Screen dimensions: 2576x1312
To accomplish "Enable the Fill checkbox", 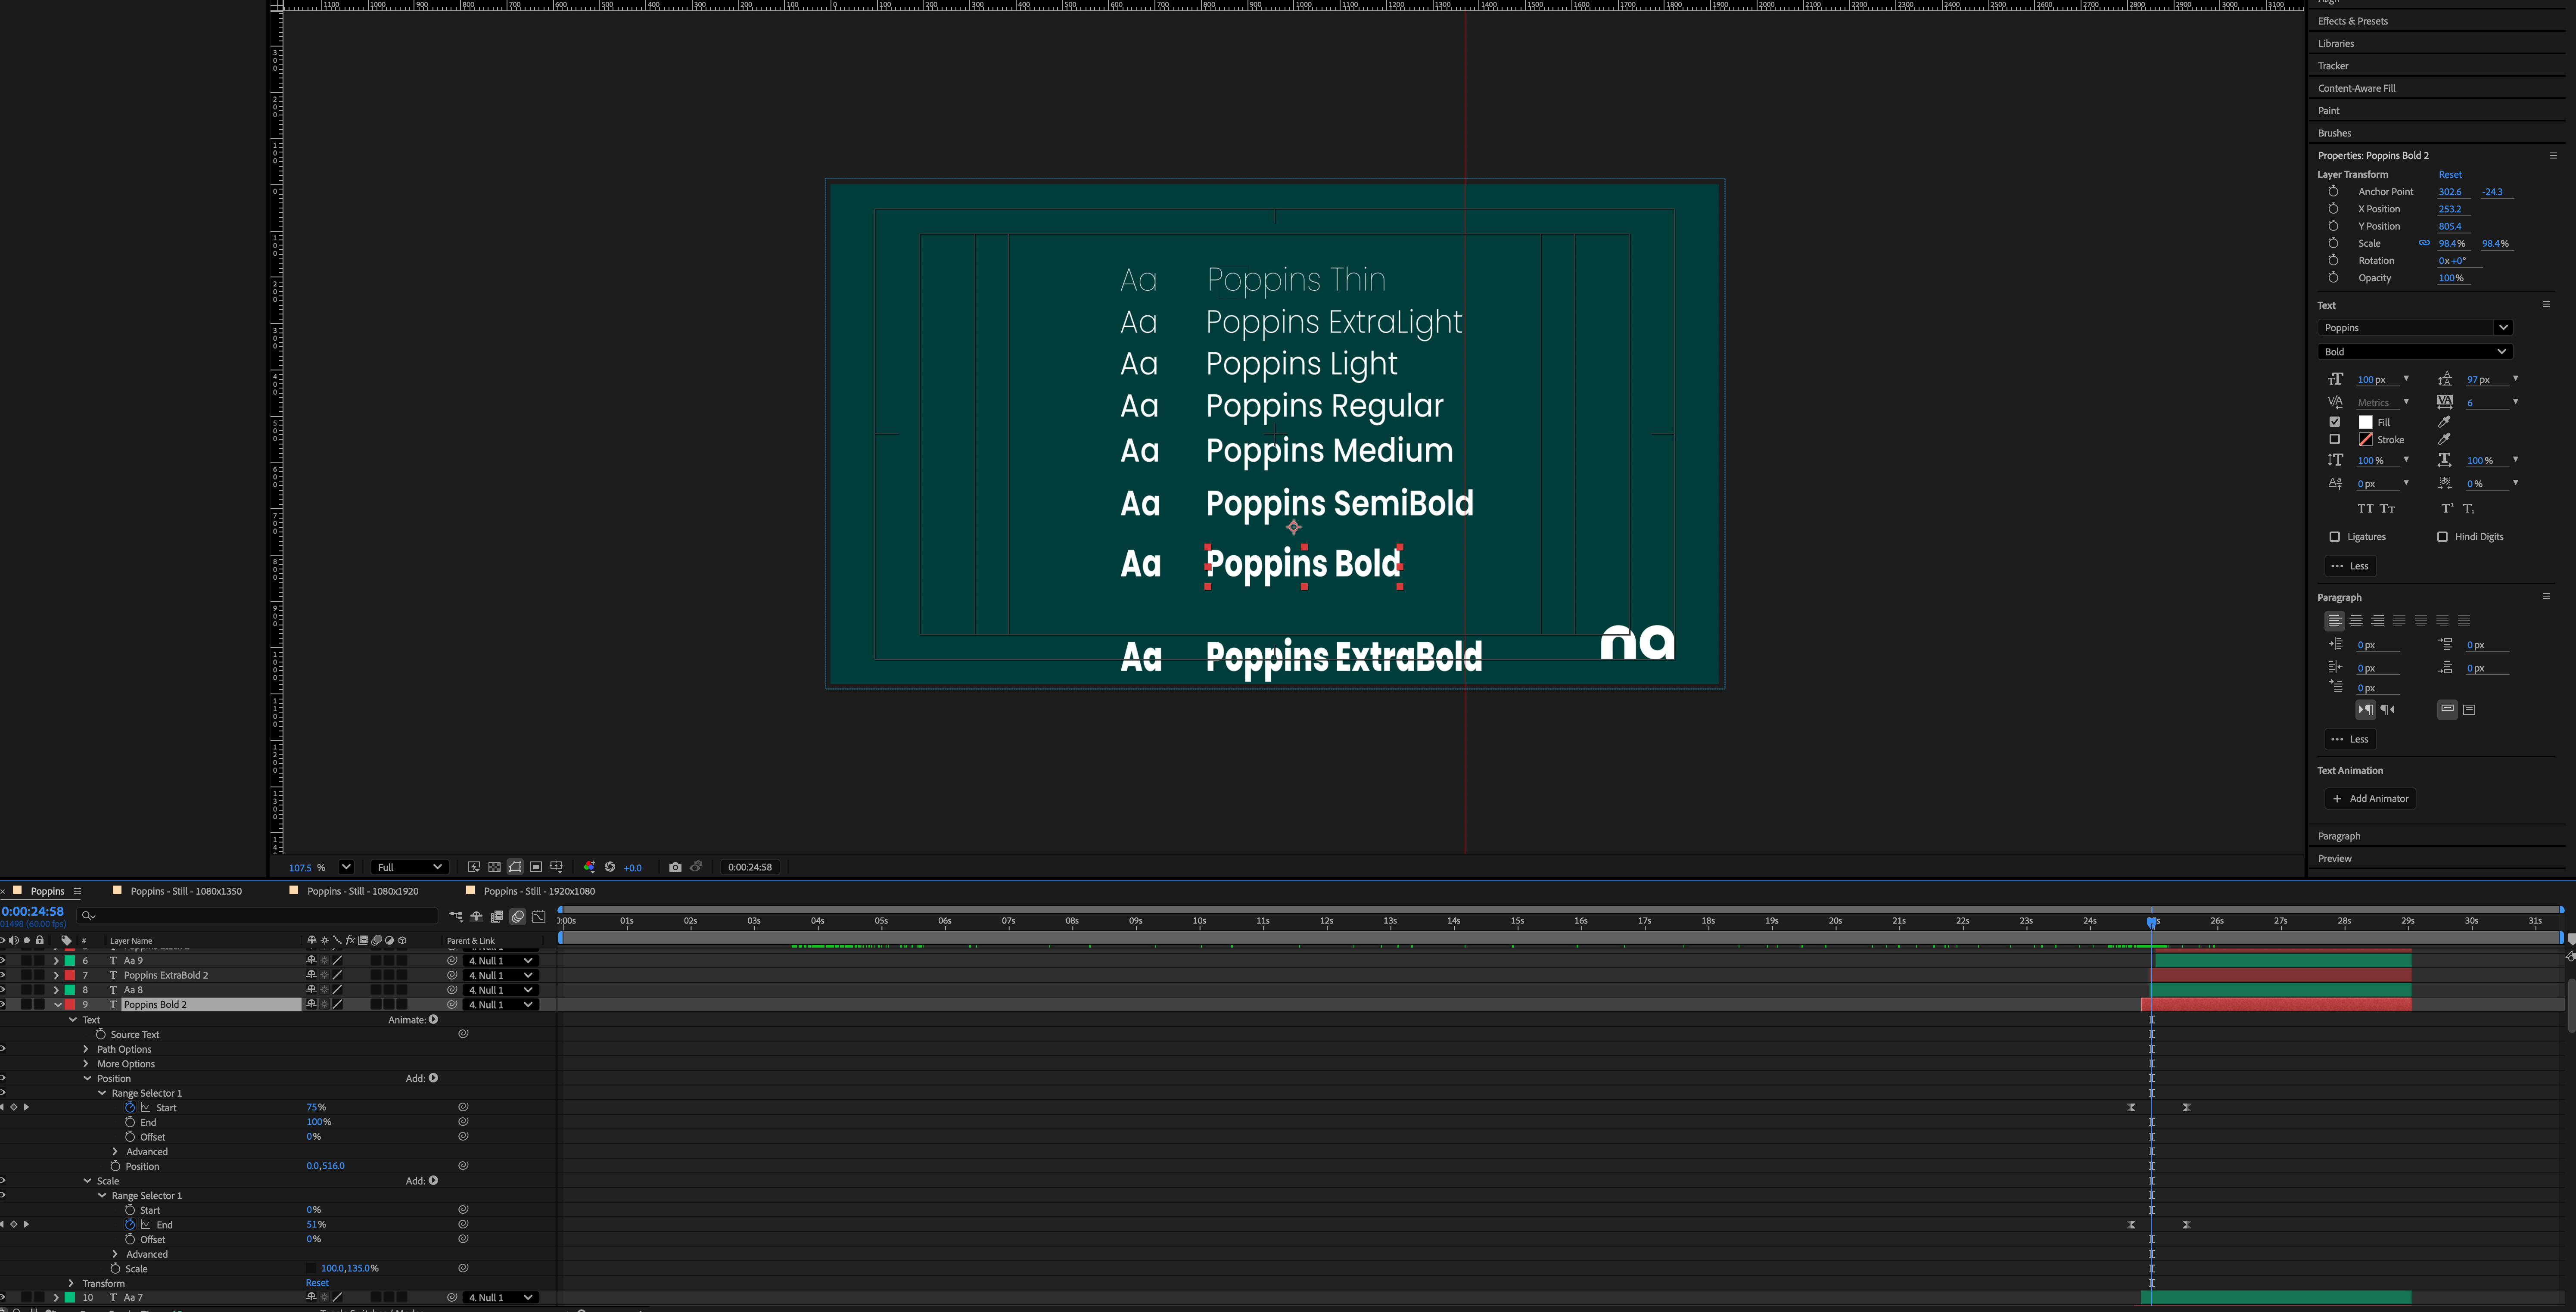I will (2335, 422).
